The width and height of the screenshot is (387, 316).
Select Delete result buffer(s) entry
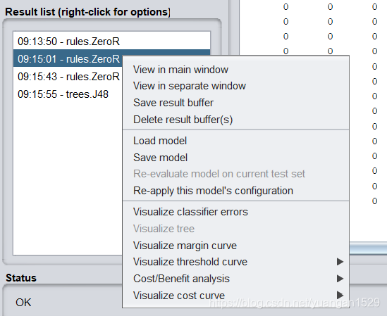coord(235,120)
